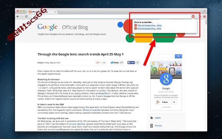Open the Archive section
The image size is (222, 139).
coord(158,125)
